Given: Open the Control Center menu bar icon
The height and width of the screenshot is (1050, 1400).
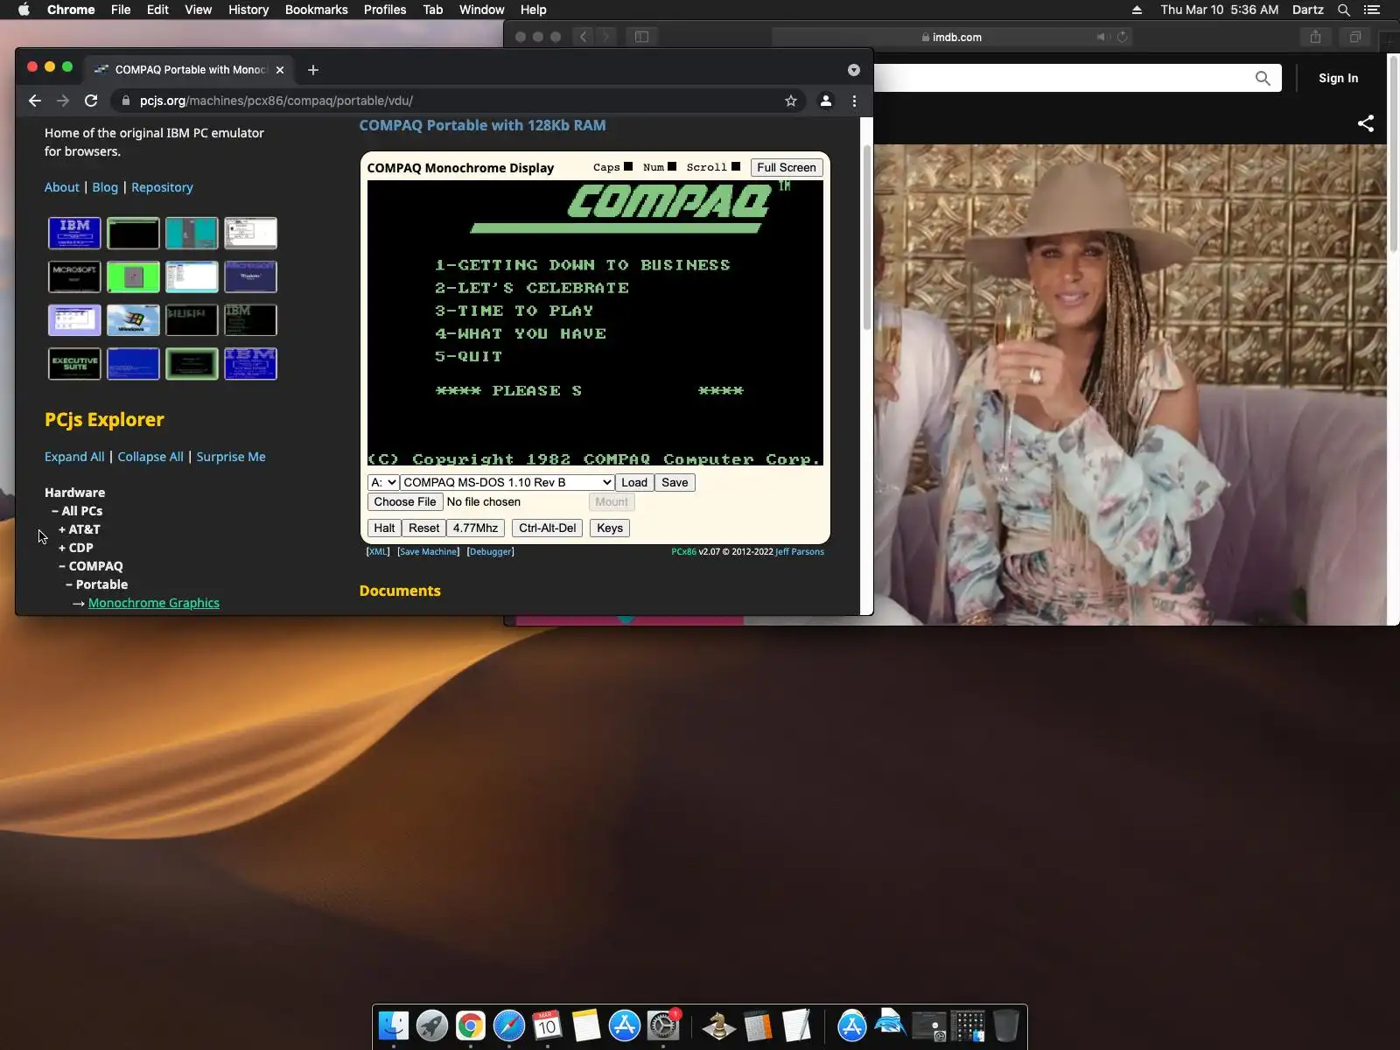Looking at the screenshot, I should (x=1372, y=10).
